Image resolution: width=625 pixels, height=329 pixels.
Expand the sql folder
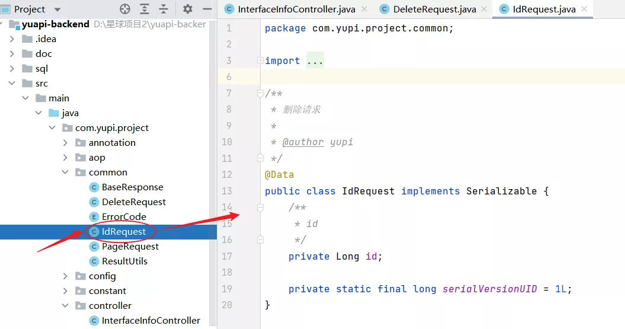pyautogui.click(x=12, y=69)
